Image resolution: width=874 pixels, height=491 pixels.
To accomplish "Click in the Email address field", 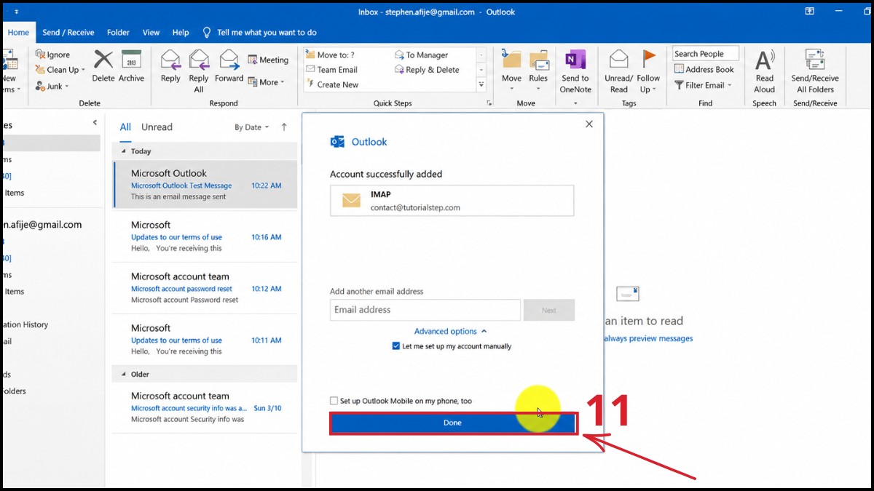I will [425, 310].
